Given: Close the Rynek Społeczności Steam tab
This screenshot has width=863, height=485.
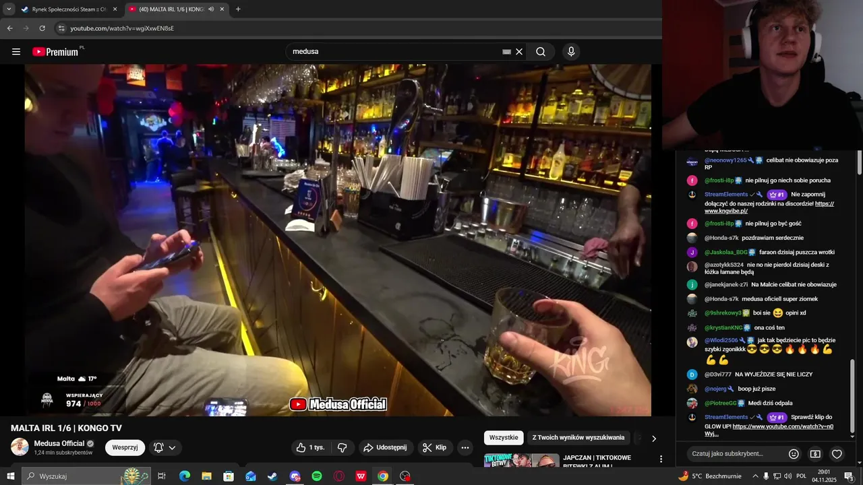Looking at the screenshot, I should click(115, 9).
